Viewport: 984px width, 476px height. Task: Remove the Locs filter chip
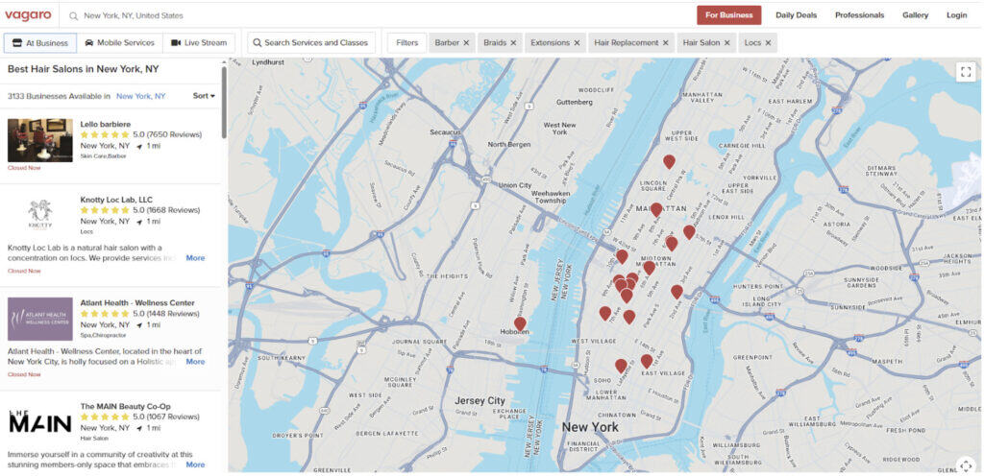pyautogui.click(x=769, y=43)
